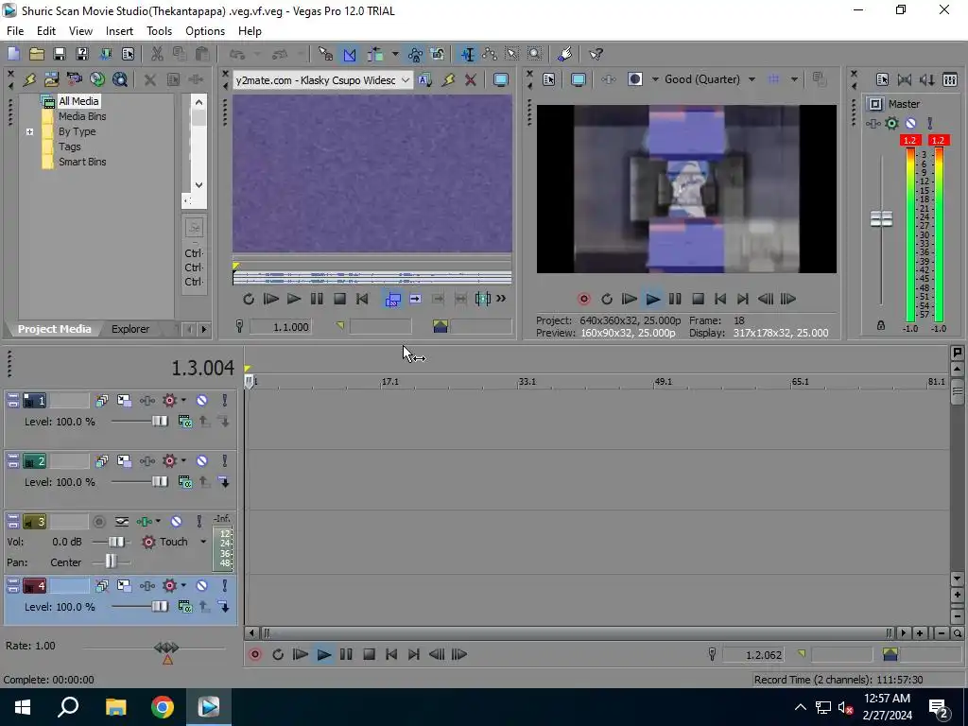The height and width of the screenshot is (726, 968).
Task: Expand the By Type folder
Action: coord(29,131)
